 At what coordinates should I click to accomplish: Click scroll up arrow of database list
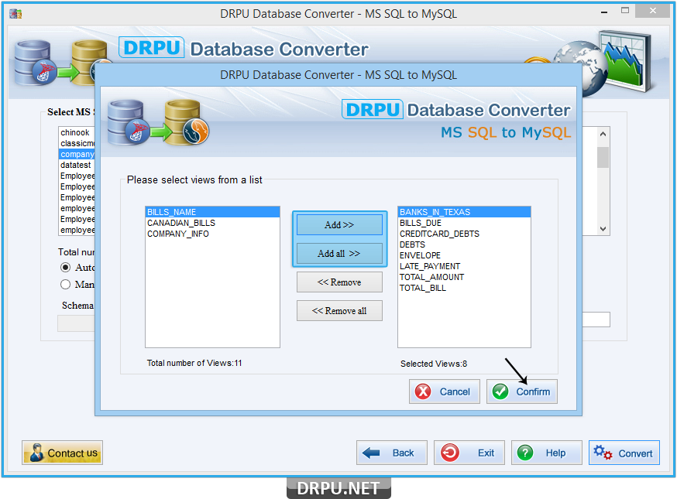603,134
